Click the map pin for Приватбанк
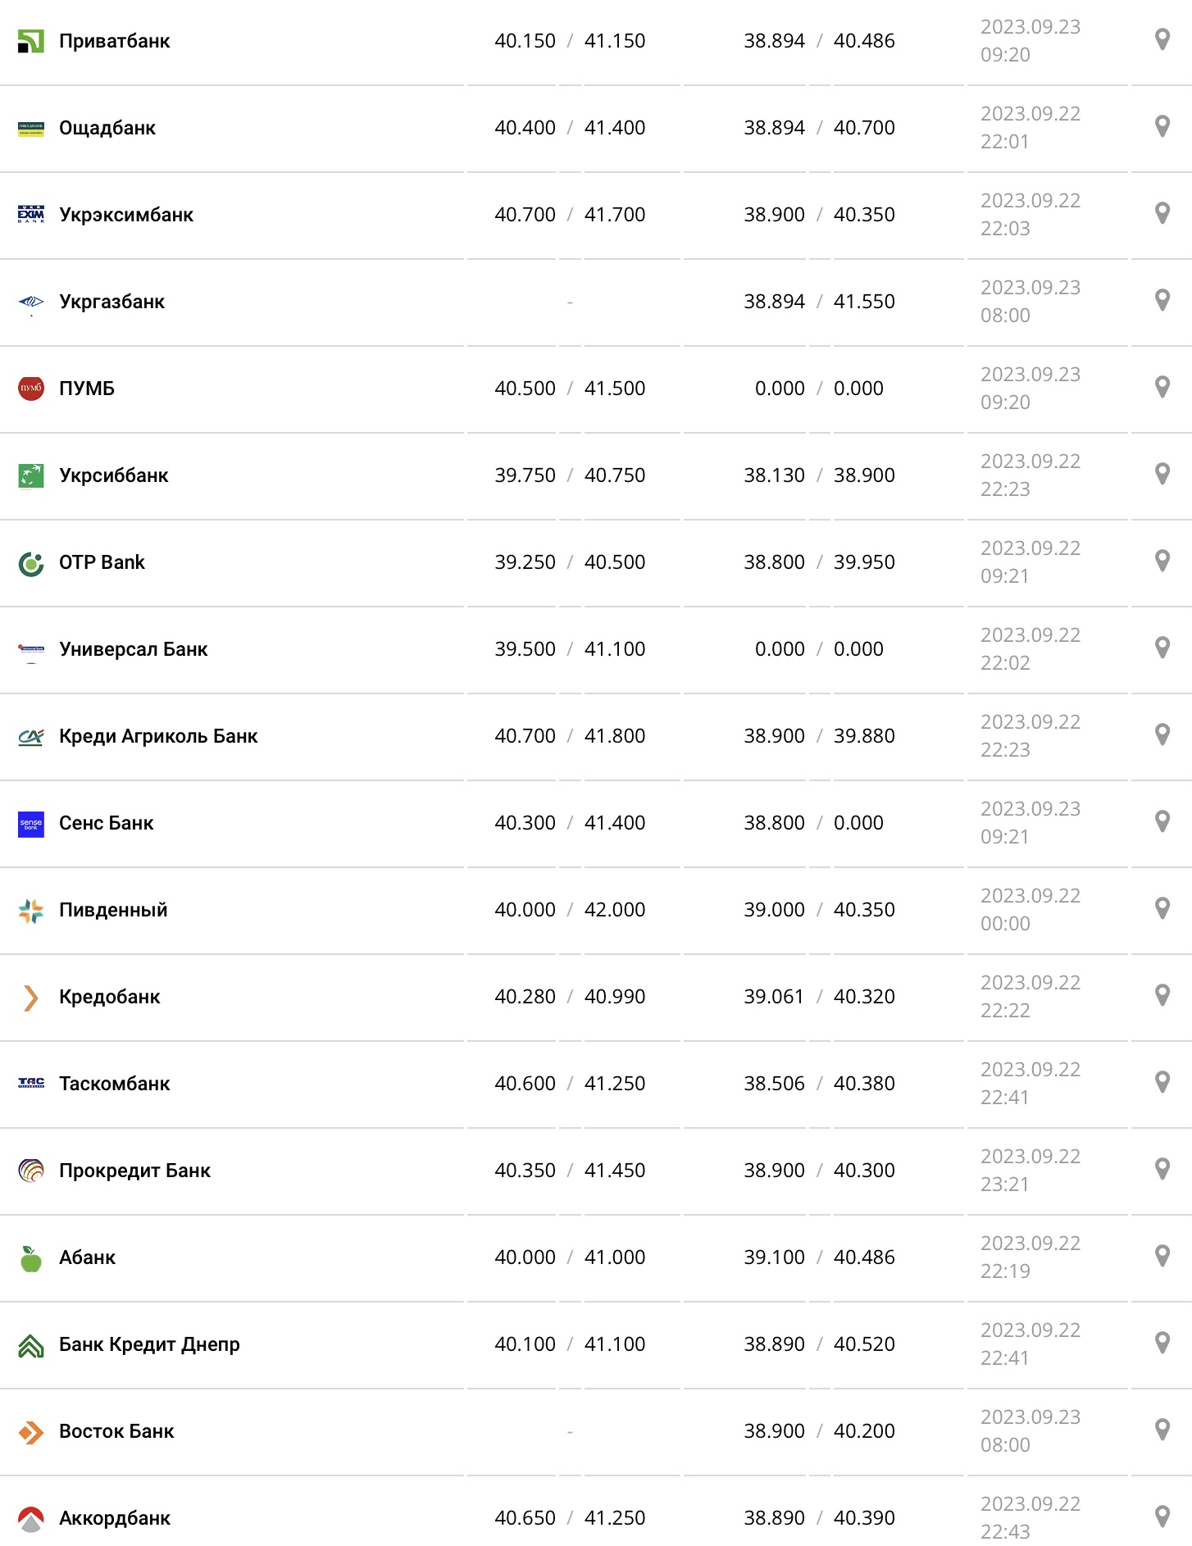1192x1546 pixels. click(1162, 39)
